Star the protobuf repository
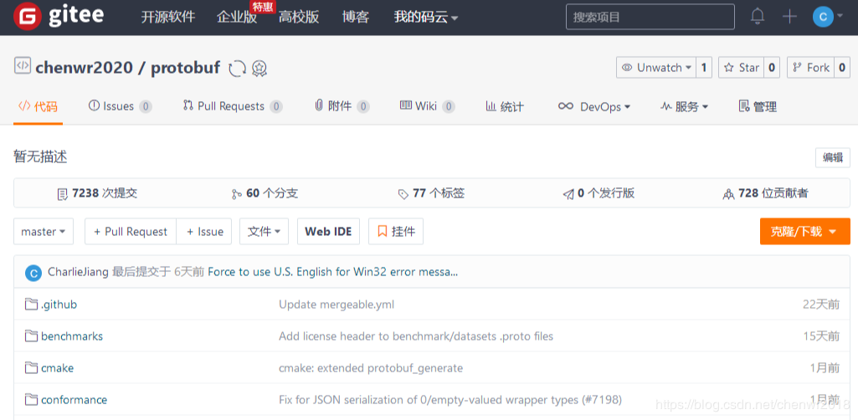Screen dimensions: 858x420 [742, 68]
